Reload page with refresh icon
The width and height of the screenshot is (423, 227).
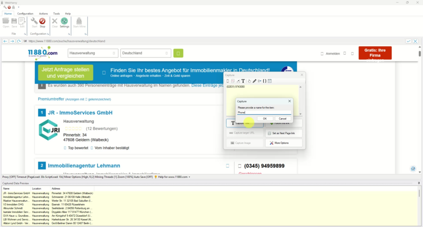[19, 41]
